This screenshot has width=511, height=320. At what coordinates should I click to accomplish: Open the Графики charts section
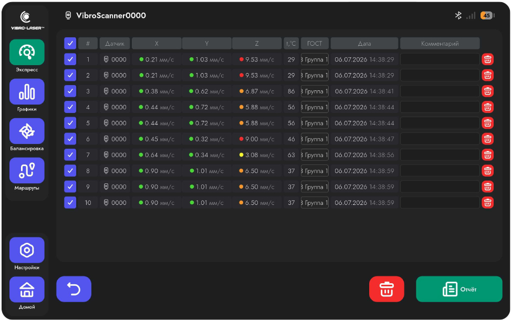(x=27, y=91)
